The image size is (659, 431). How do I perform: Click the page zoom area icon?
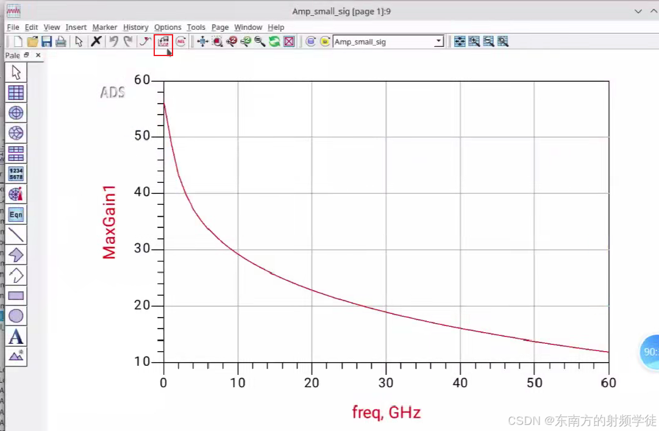[x=503, y=41]
